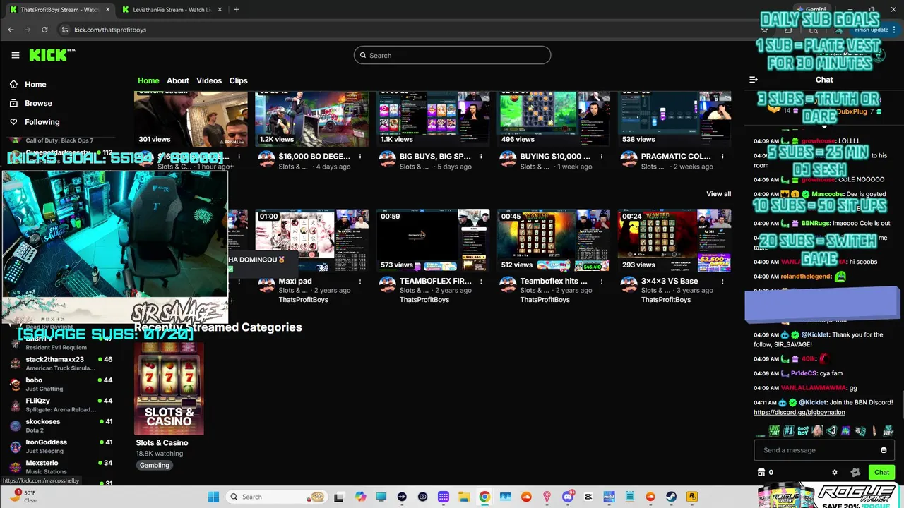The height and width of the screenshot is (508, 904).
Task: Open options for 'Maxi pad' clip
Action: 360,281
